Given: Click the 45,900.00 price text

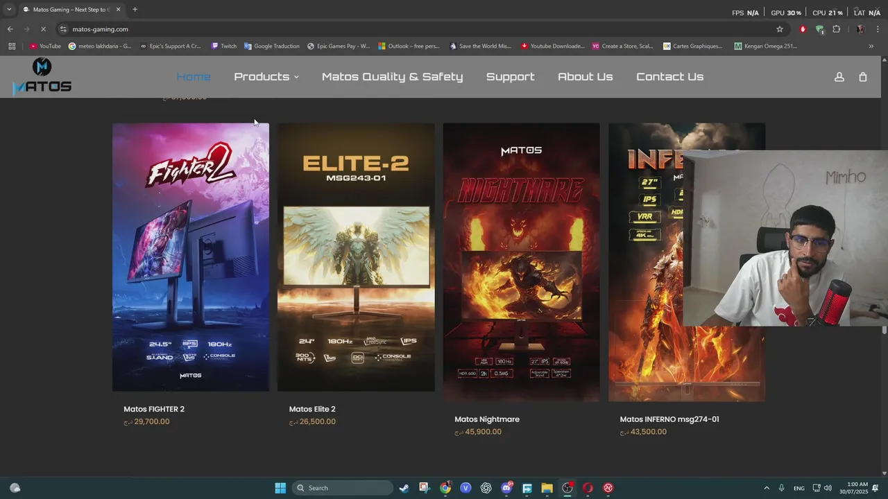Looking at the screenshot, I should click(x=478, y=432).
